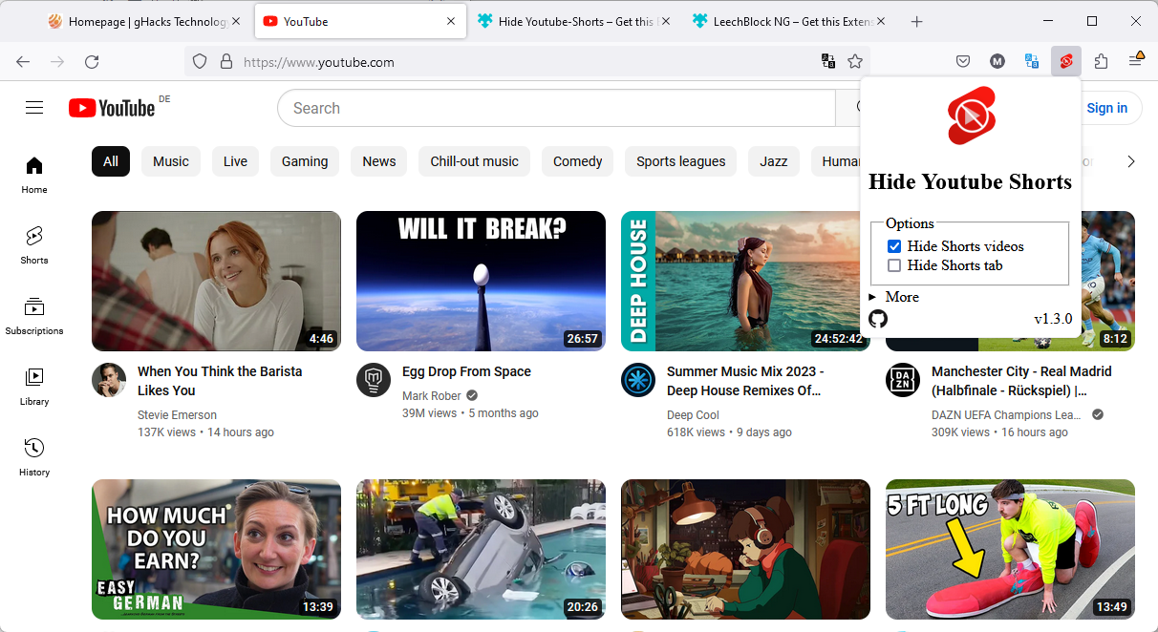1158x632 pixels.
Task: Click the Hide Youtube Shorts extension icon
Action: [x=1065, y=60]
